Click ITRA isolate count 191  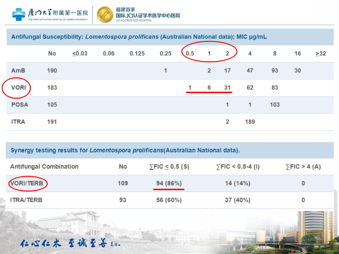tap(52, 122)
